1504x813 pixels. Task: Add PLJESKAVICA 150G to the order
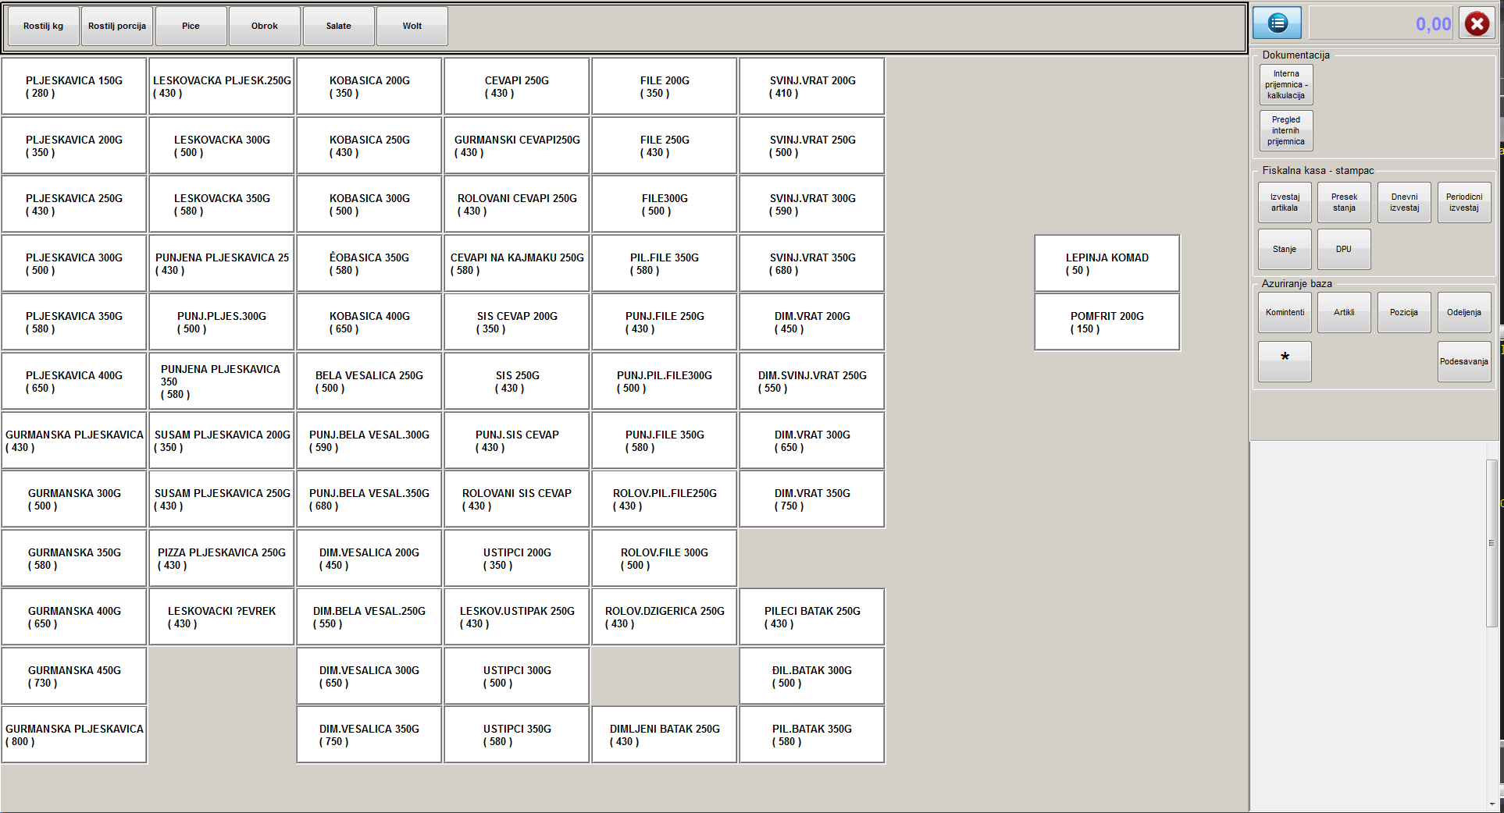point(74,87)
